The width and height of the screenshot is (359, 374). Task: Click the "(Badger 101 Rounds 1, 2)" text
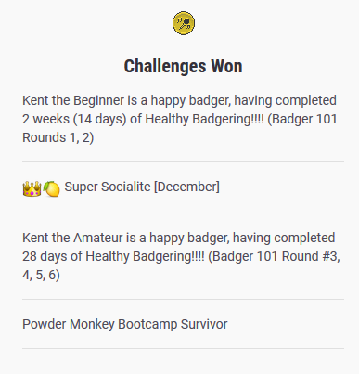pyautogui.click(x=180, y=128)
